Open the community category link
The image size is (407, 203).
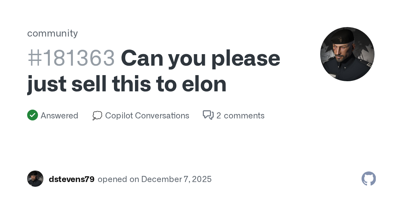pos(52,33)
